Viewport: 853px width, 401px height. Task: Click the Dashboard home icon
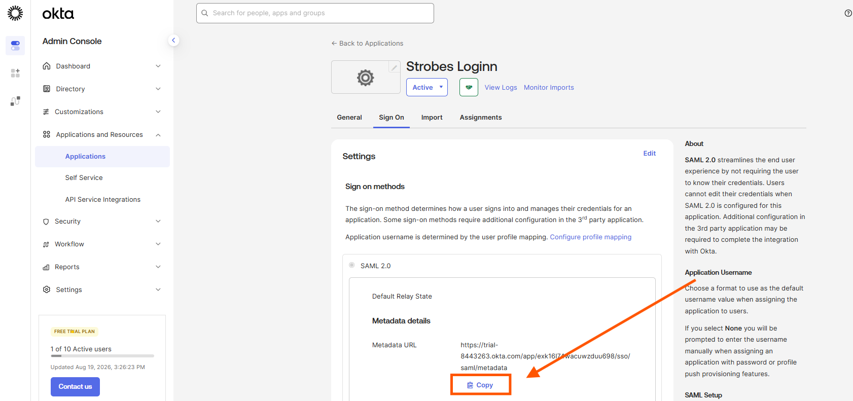pyautogui.click(x=47, y=66)
